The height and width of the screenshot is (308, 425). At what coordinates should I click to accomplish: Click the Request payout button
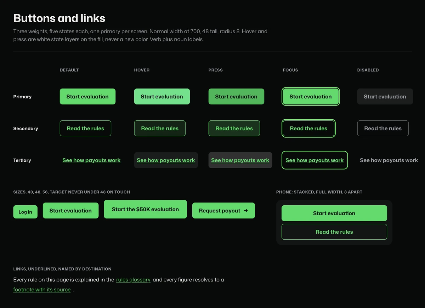(223, 210)
